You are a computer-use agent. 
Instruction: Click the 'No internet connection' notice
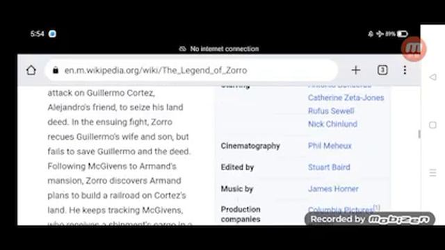[219, 49]
